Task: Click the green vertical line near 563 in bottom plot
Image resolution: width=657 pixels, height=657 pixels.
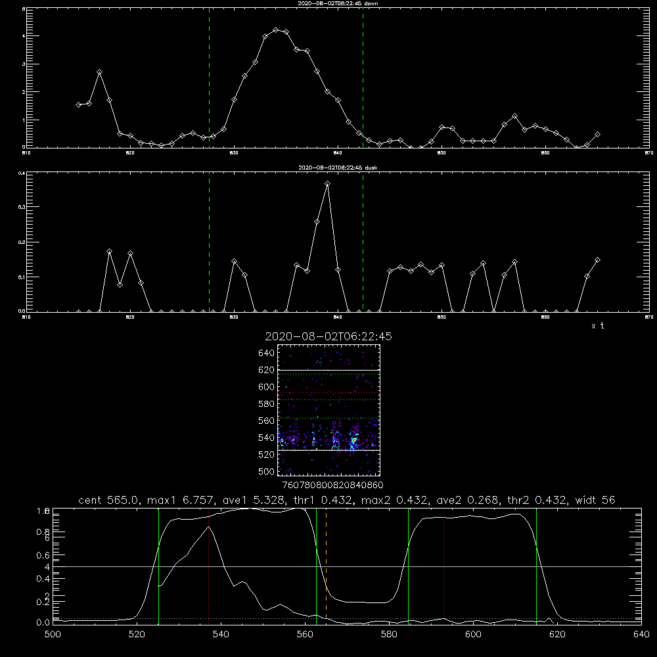Action: 317,566
